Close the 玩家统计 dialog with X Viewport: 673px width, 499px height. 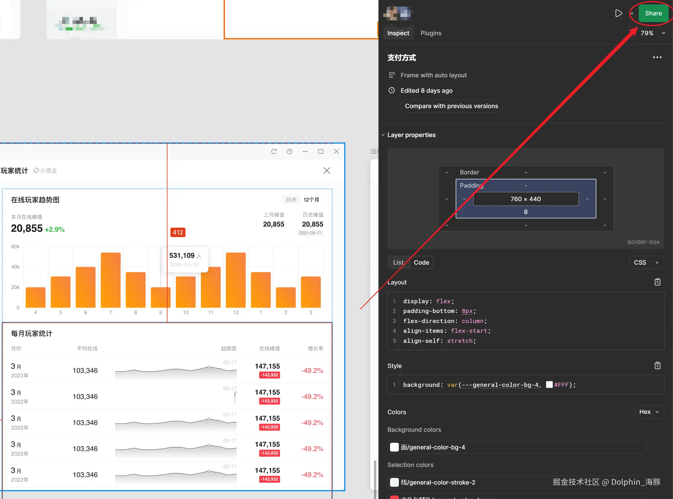coord(327,171)
